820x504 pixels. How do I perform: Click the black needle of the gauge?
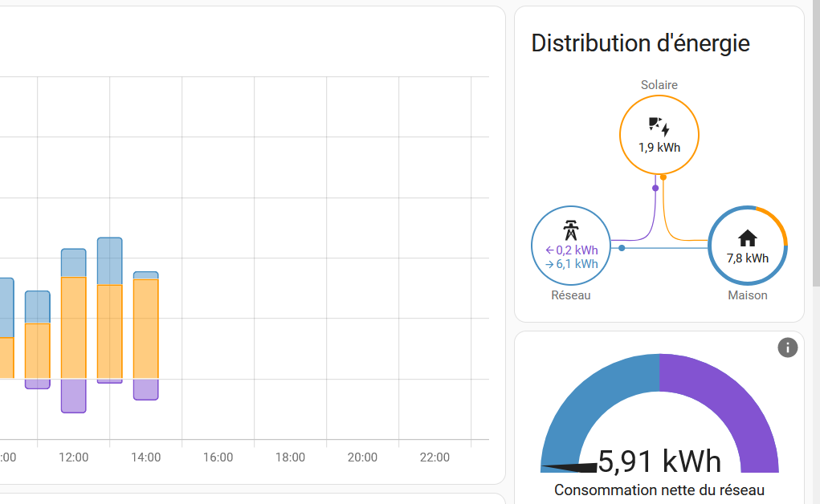click(569, 467)
